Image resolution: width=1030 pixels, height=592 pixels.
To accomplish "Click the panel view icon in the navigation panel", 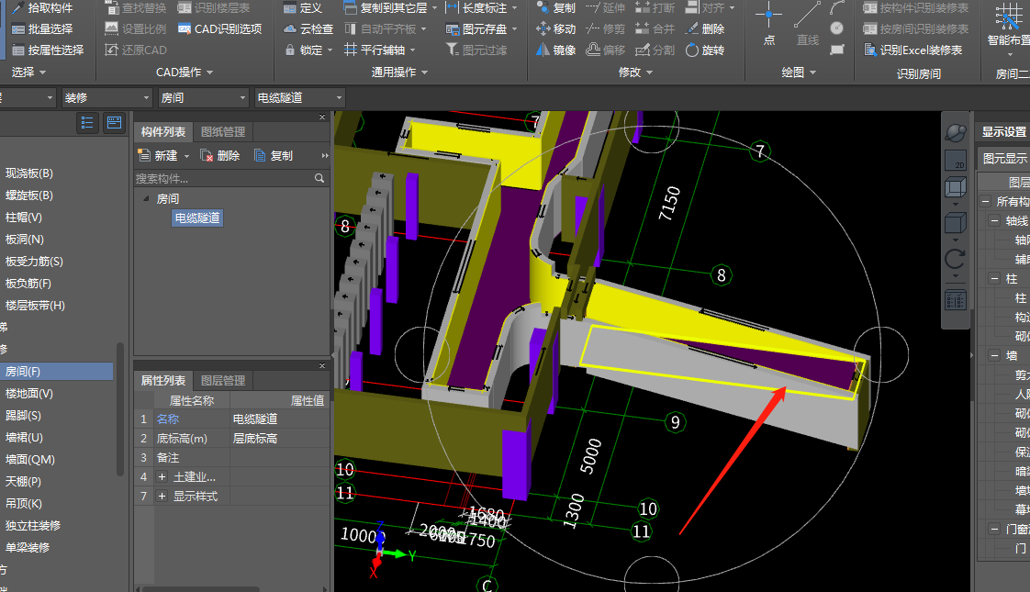I will pyautogui.click(x=115, y=123).
